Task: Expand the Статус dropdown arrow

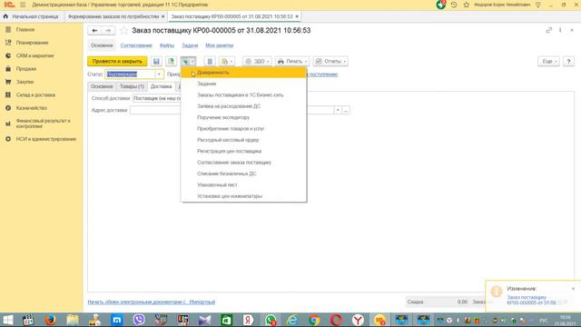Action: [159, 74]
